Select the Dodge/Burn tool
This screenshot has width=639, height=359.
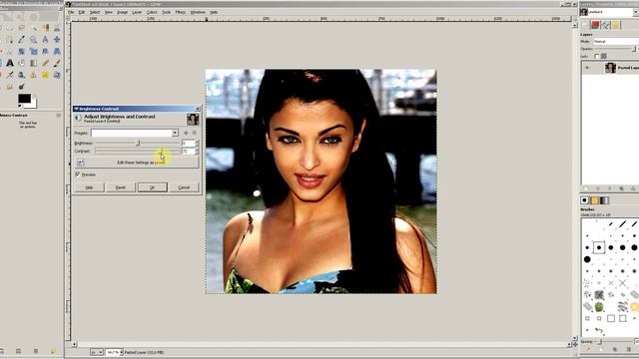tap(22, 87)
